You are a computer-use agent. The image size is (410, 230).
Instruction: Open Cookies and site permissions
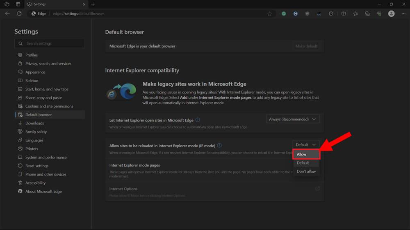coord(50,106)
